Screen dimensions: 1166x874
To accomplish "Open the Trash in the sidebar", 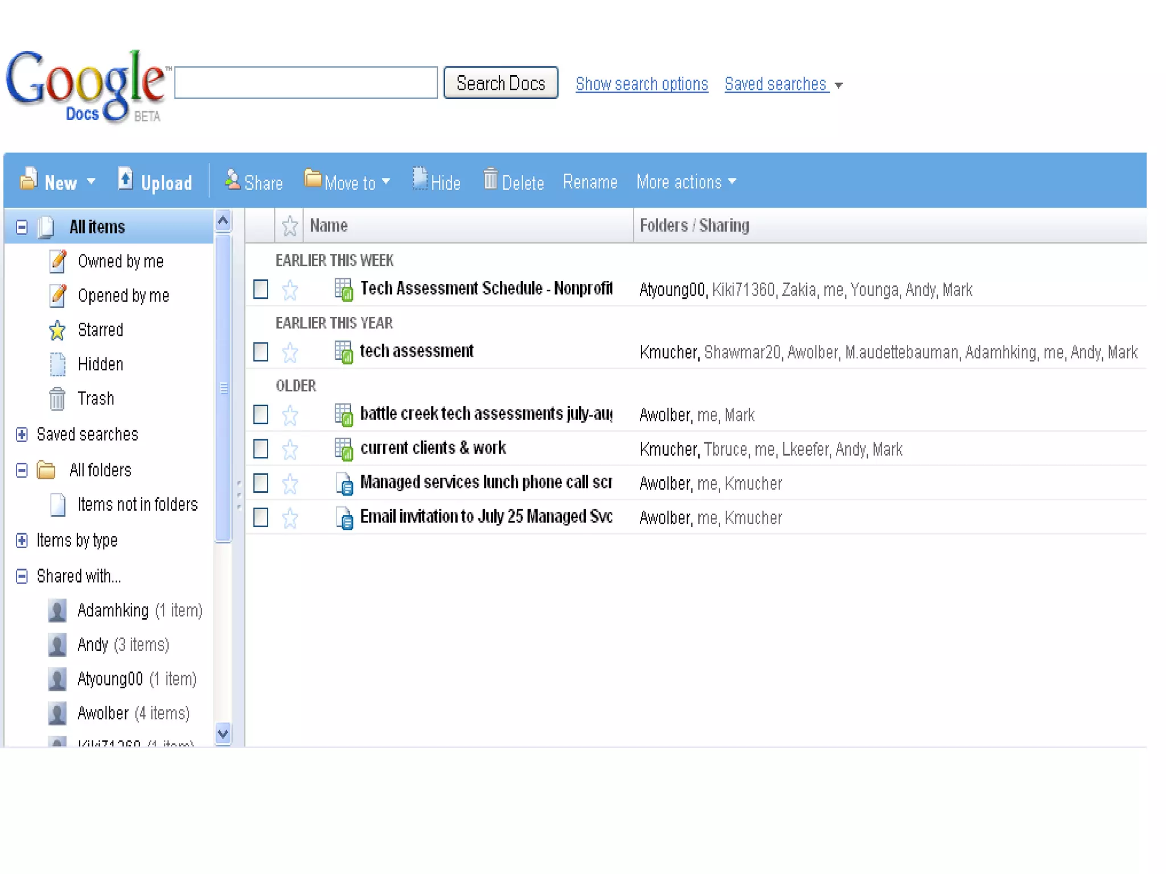I will [x=96, y=399].
